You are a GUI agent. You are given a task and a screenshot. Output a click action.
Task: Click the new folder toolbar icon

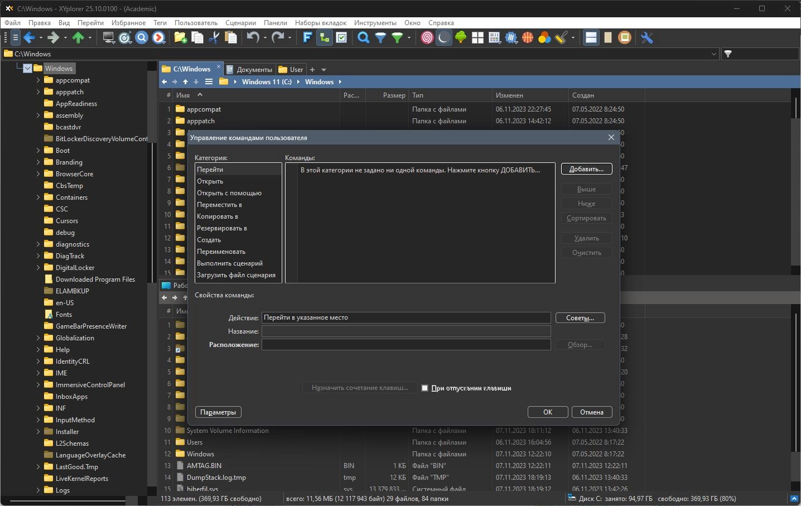[180, 38]
